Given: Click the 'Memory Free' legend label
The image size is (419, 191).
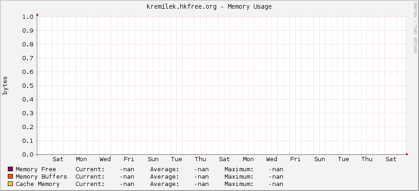Looking at the screenshot, I should [36, 169].
